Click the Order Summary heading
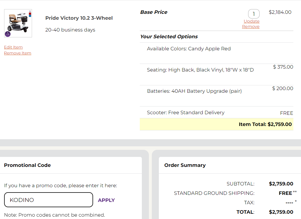This screenshot has height=219, width=301. pyautogui.click(x=185, y=165)
